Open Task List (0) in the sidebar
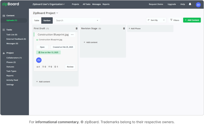 click(12, 35)
